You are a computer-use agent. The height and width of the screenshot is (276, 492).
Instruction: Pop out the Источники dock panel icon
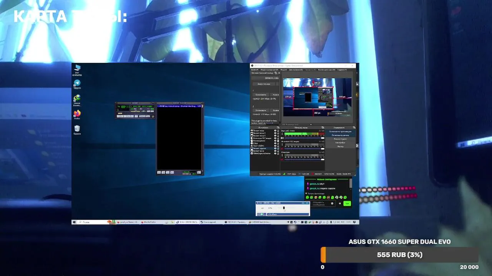click(278, 128)
